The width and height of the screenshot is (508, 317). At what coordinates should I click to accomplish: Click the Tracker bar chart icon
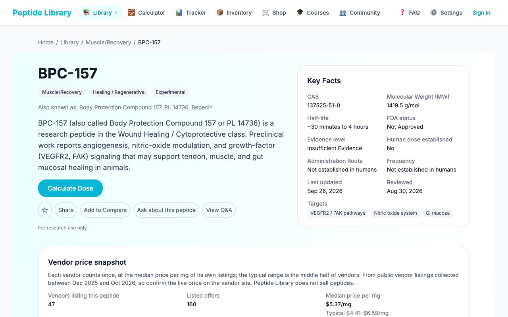click(x=179, y=13)
